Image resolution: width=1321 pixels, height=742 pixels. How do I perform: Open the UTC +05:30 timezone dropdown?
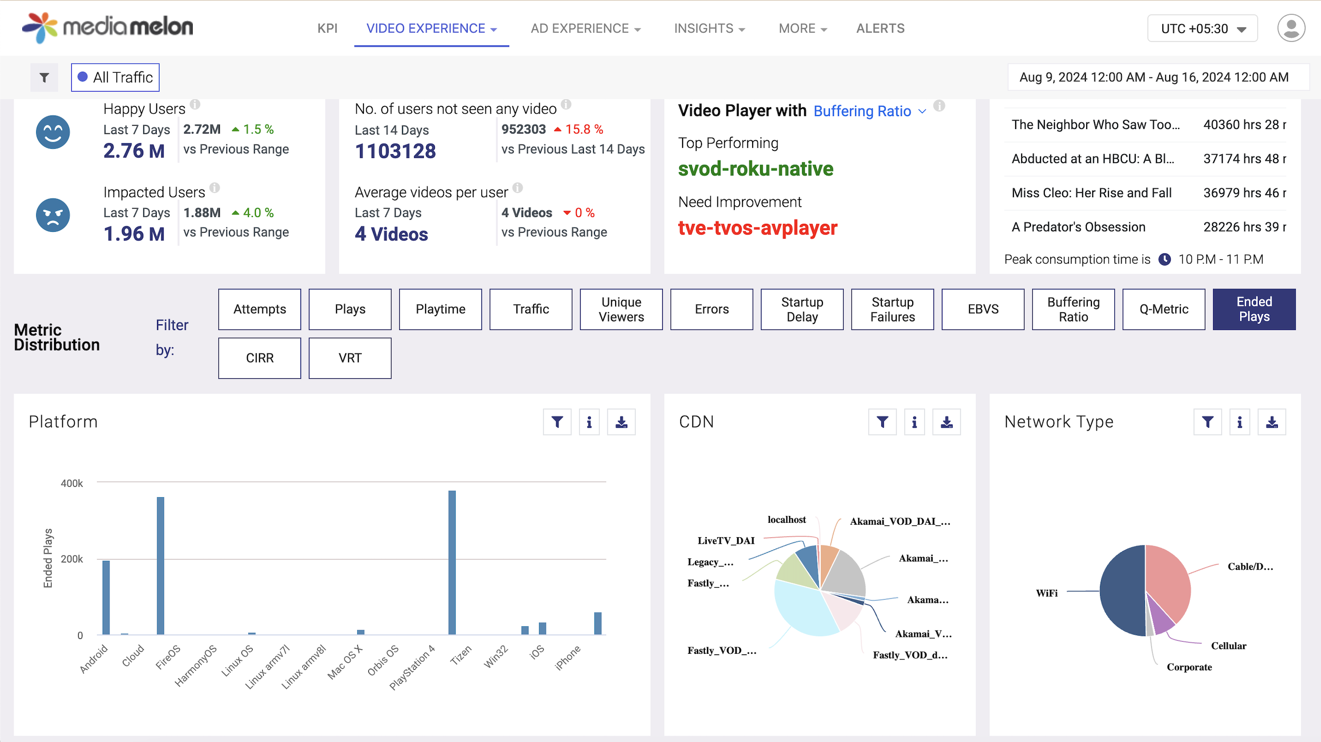click(1201, 28)
